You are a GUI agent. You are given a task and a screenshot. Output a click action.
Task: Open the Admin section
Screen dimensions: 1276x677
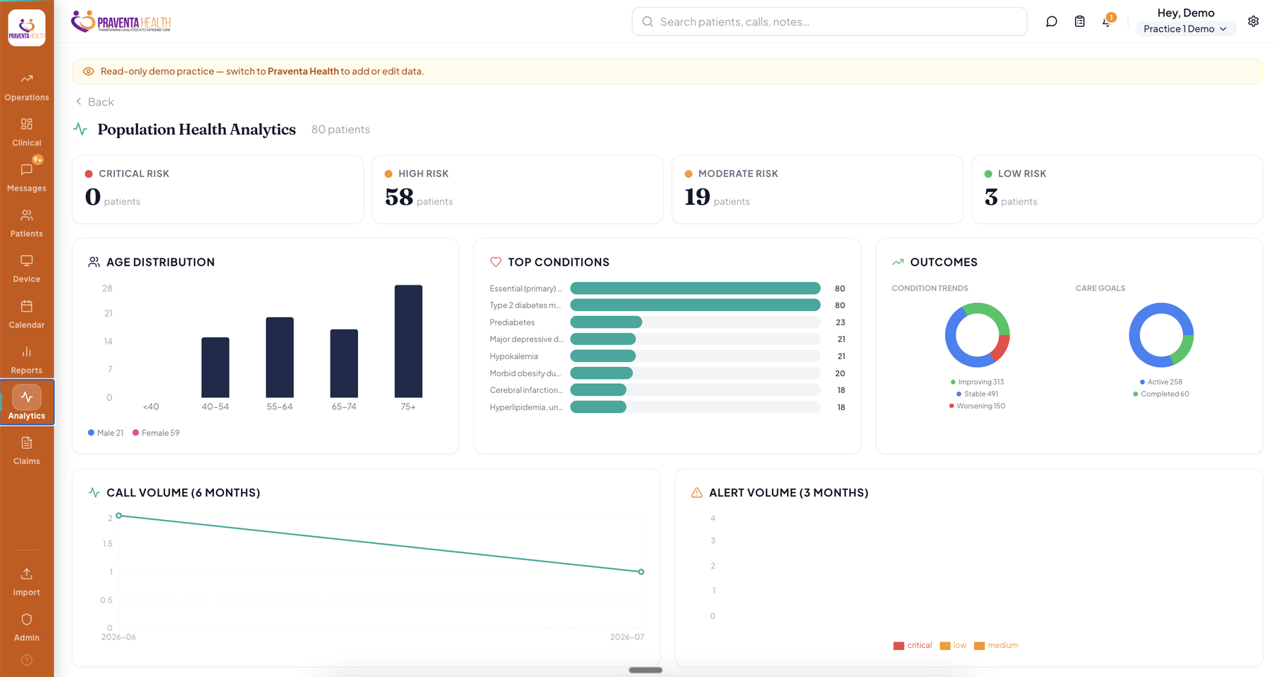click(26, 627)
